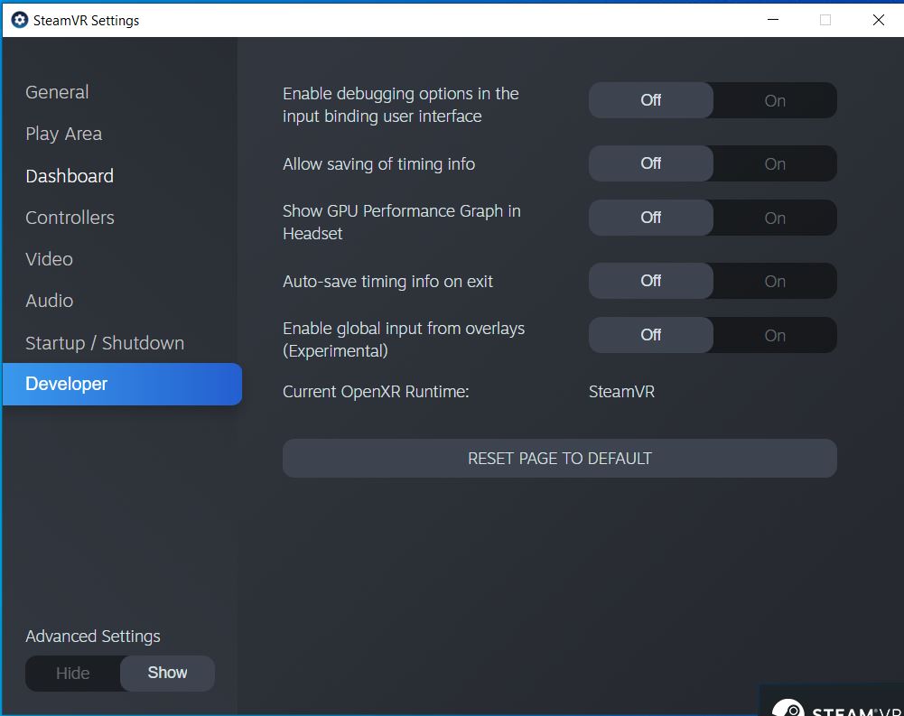
Task: Enable saving of timing info
Action: (775, 163)
